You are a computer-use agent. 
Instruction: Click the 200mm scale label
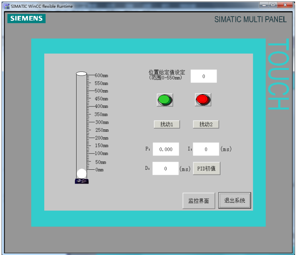(102, 138)
